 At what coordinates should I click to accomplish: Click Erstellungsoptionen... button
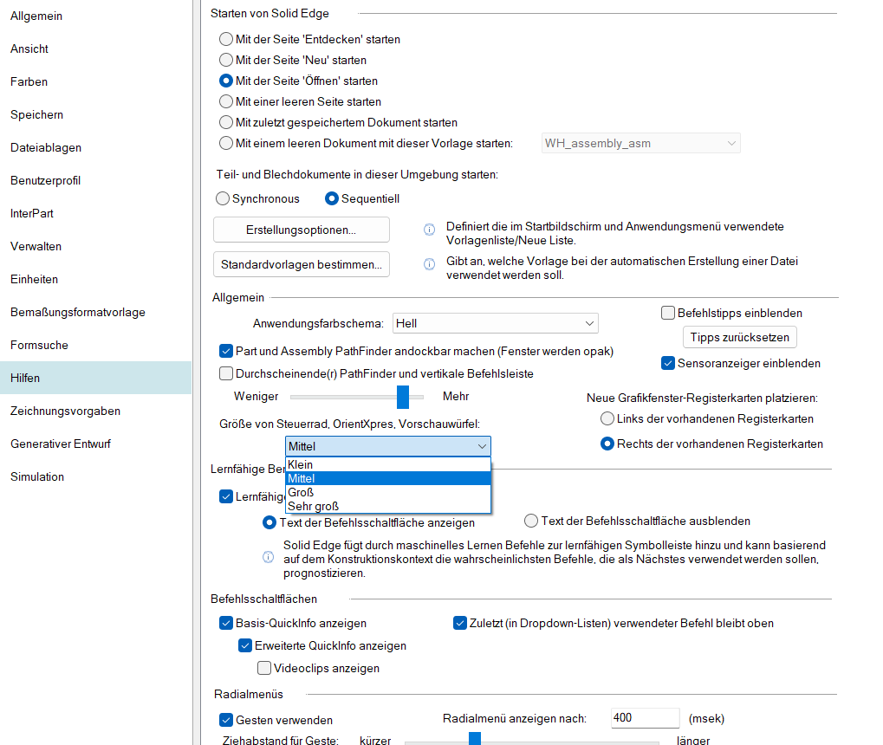coord(302,230)
